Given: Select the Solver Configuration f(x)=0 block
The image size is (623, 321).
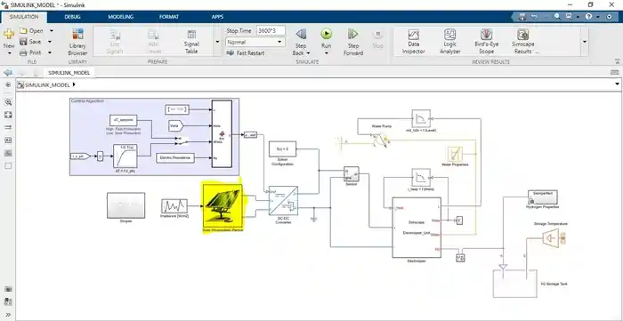Looking at the screenshot, I should 282,149.
